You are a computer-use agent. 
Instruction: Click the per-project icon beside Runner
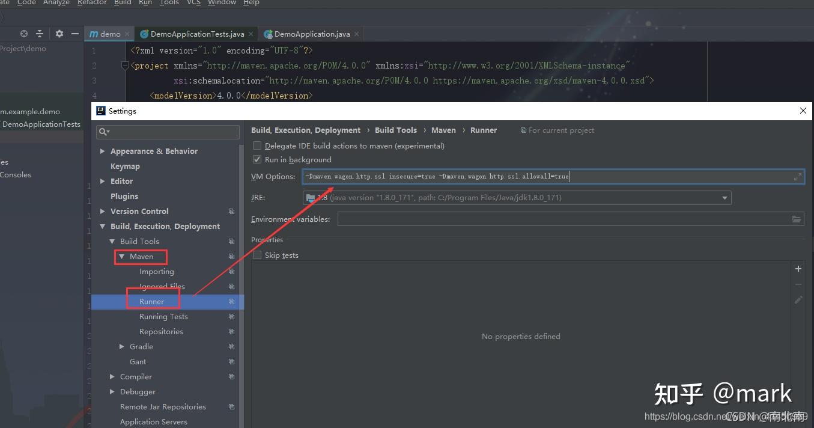click(231, 302)
